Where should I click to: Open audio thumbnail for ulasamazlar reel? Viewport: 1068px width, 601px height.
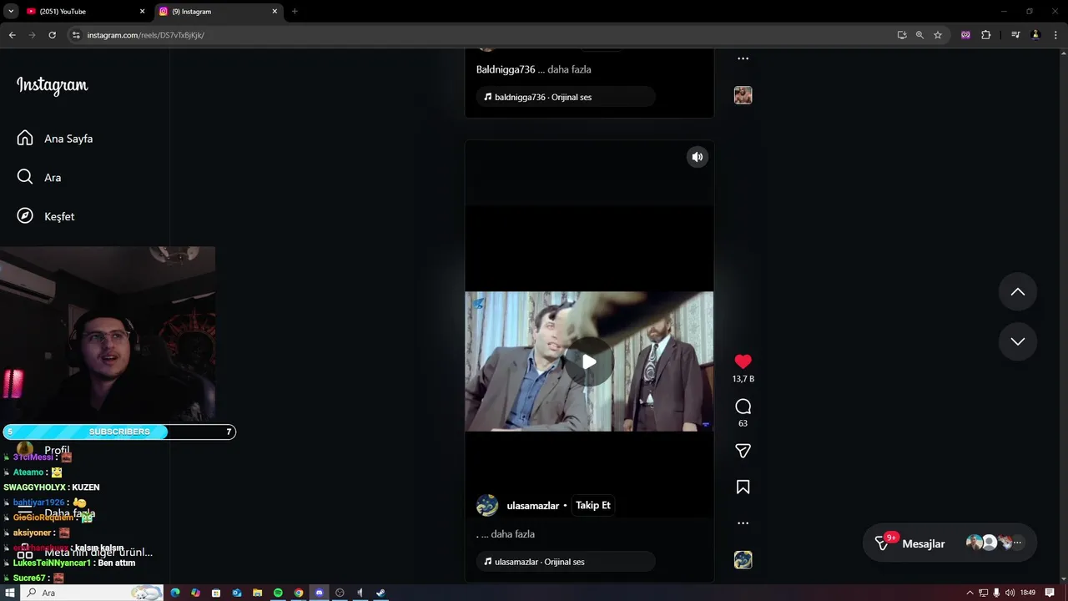click(743, 560)
